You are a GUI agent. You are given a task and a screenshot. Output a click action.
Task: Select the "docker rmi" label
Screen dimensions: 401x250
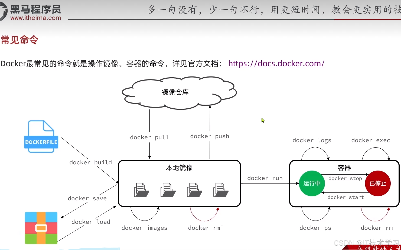(x=206, y=228)
